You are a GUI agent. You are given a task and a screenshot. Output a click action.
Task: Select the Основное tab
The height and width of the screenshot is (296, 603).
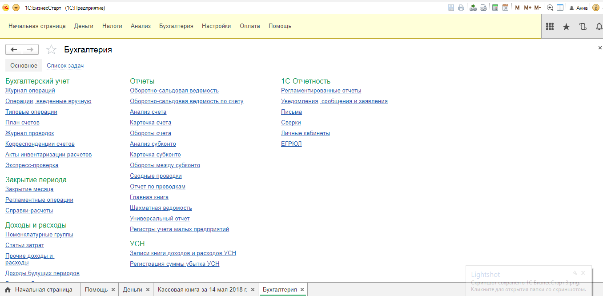24,65
